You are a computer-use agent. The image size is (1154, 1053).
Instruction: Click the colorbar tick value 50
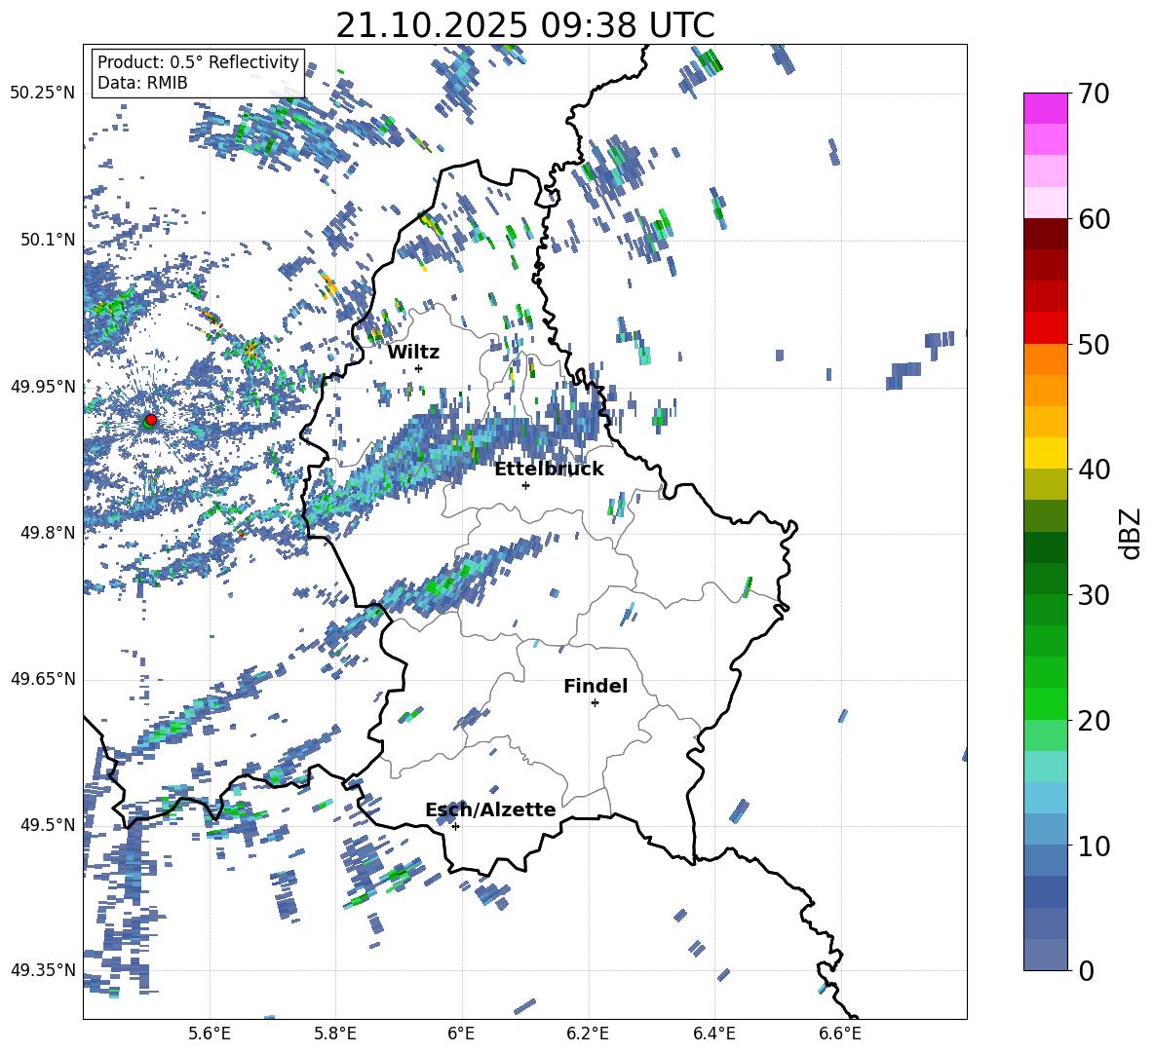(1094, 345)
